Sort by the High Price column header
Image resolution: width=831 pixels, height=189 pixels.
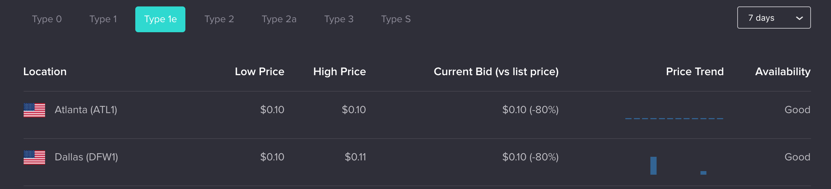(340, 72)
